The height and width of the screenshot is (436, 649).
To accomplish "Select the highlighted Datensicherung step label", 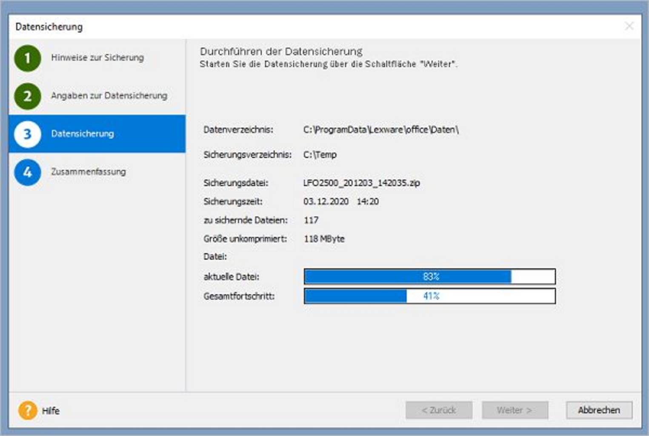I will pos(83,134).
